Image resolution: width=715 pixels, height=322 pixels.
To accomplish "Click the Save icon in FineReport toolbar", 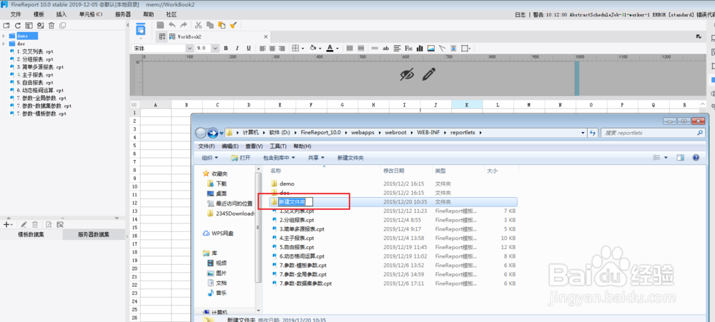I will point(160,26).
